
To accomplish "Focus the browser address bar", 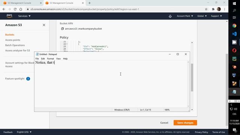I will [115, 9].
